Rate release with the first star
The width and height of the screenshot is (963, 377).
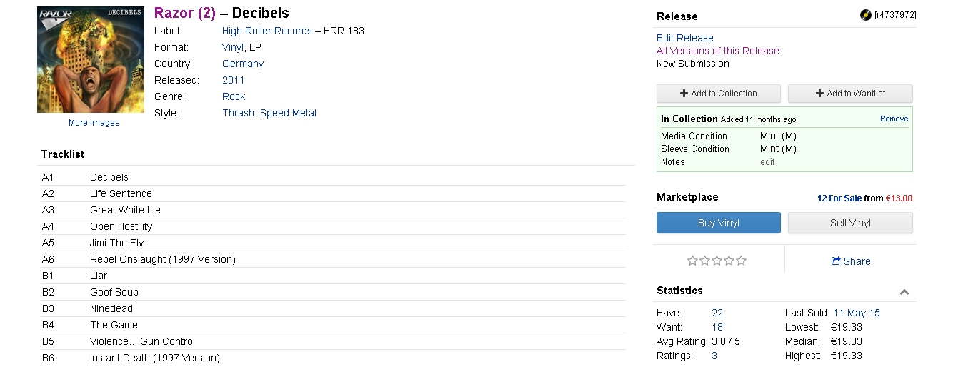[692, 261]
